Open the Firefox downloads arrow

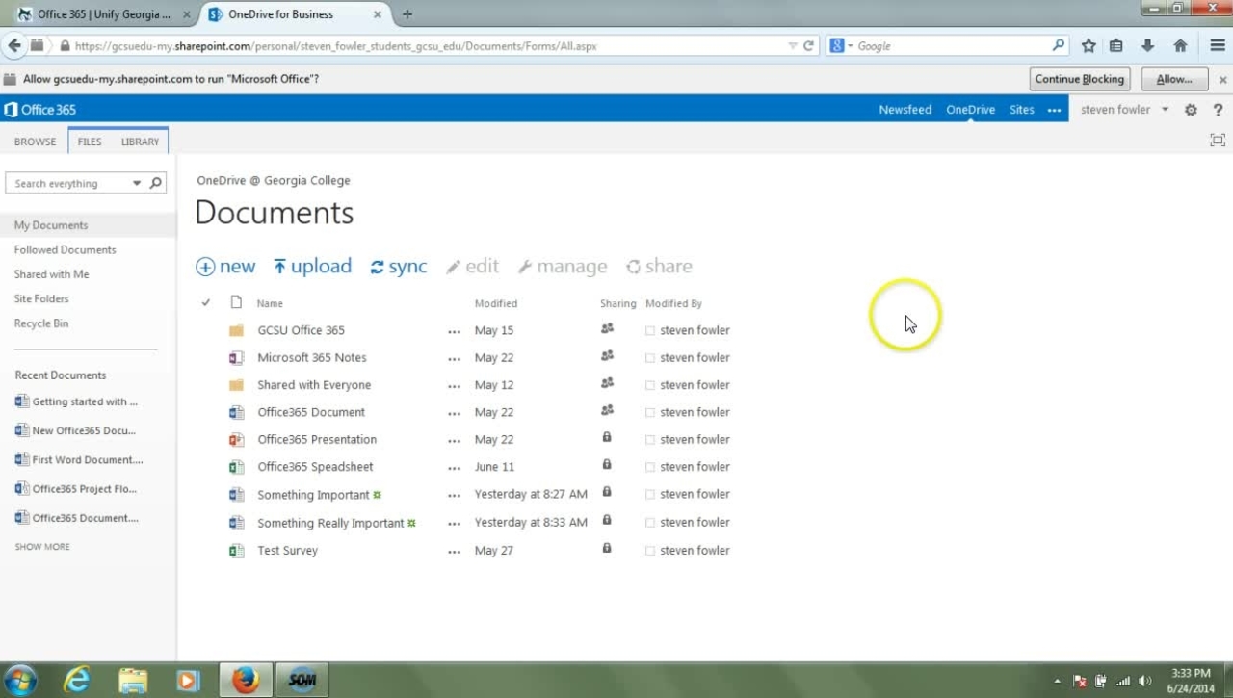(1147, 45)
